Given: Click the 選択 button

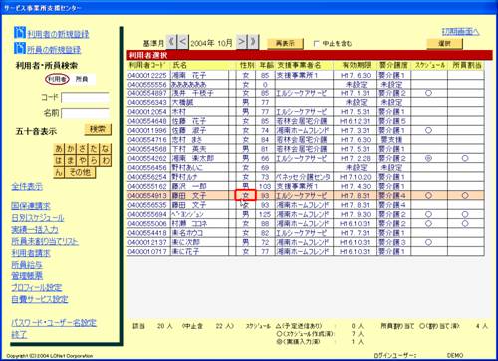Looking at the screenshot, I should [x=444, y=44].
